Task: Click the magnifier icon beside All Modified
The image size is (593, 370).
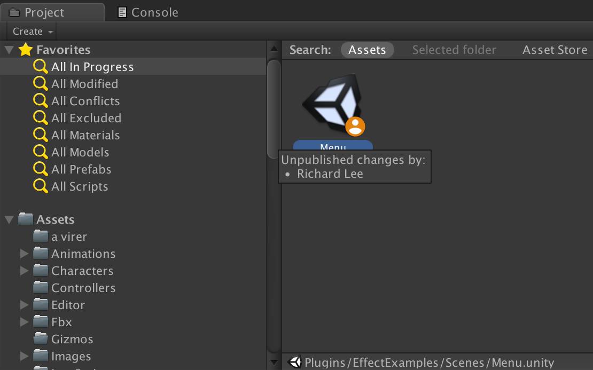Action: [40, 83]
